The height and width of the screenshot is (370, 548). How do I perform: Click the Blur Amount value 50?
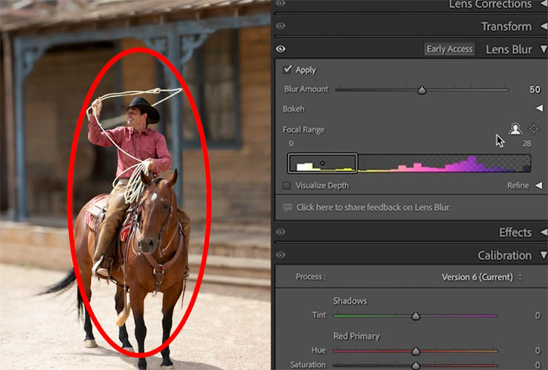pyautogui.click(x=535, y=90)
